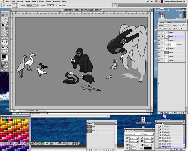This screenshot has width=188, height=151.
Task: Select the Eyedropper tool
Action: (7, 48)
